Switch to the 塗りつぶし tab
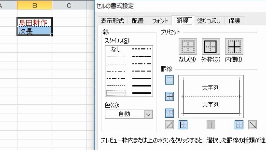Viewport: 266px width, 150px height. [x=209, y=21]
